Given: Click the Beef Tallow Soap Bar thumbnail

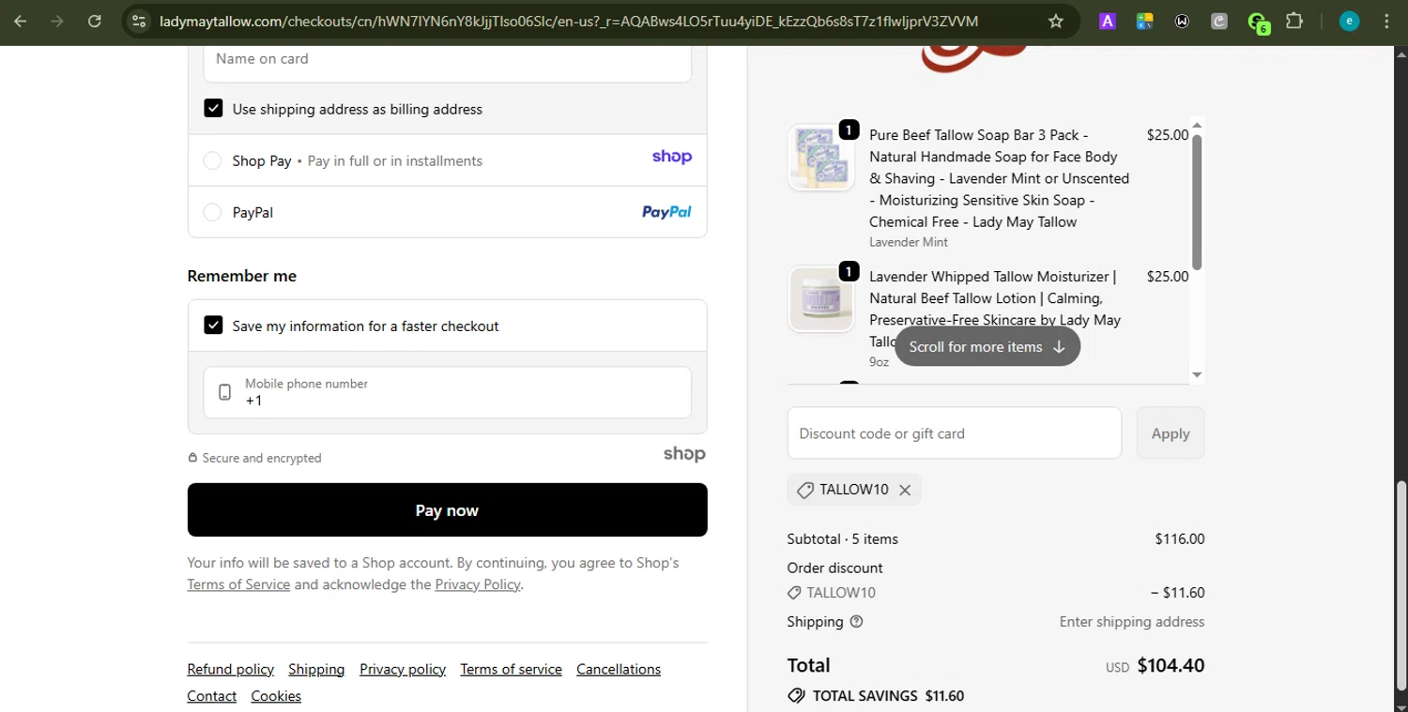Looking at the screenshot, I should (x=821, y=157).
